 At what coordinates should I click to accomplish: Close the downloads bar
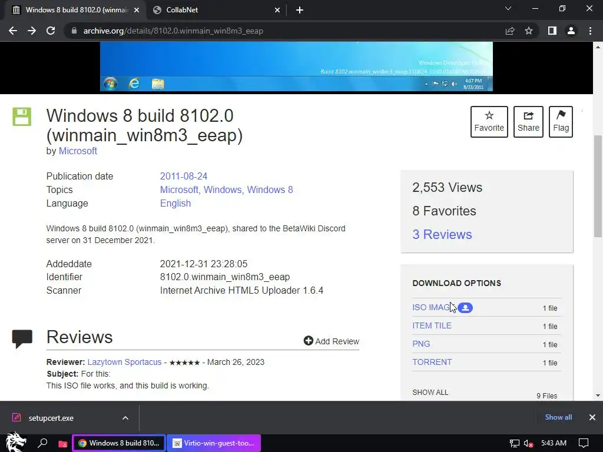[x=592, y=417]
